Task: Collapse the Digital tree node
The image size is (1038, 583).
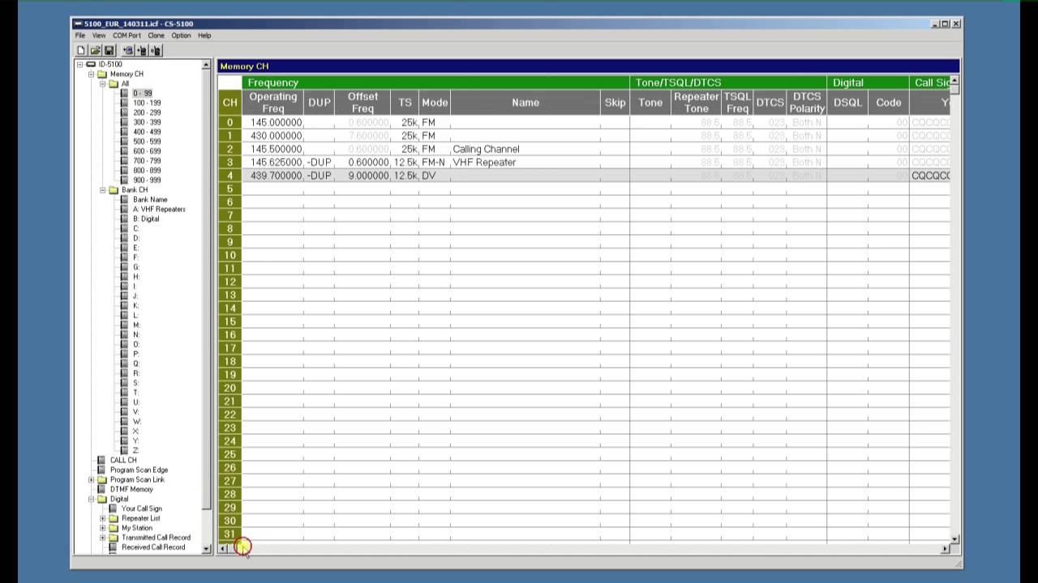Action: pyautogui.click(x=92, y=499)
